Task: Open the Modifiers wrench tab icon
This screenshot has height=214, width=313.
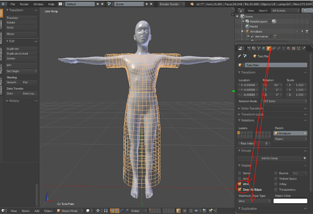Action: [279, 48]
